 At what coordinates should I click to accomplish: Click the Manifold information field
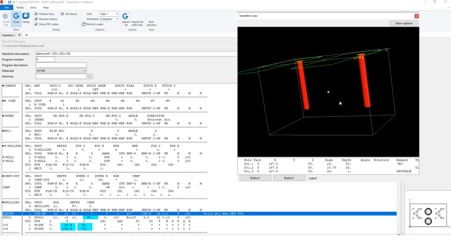point(136,53)
